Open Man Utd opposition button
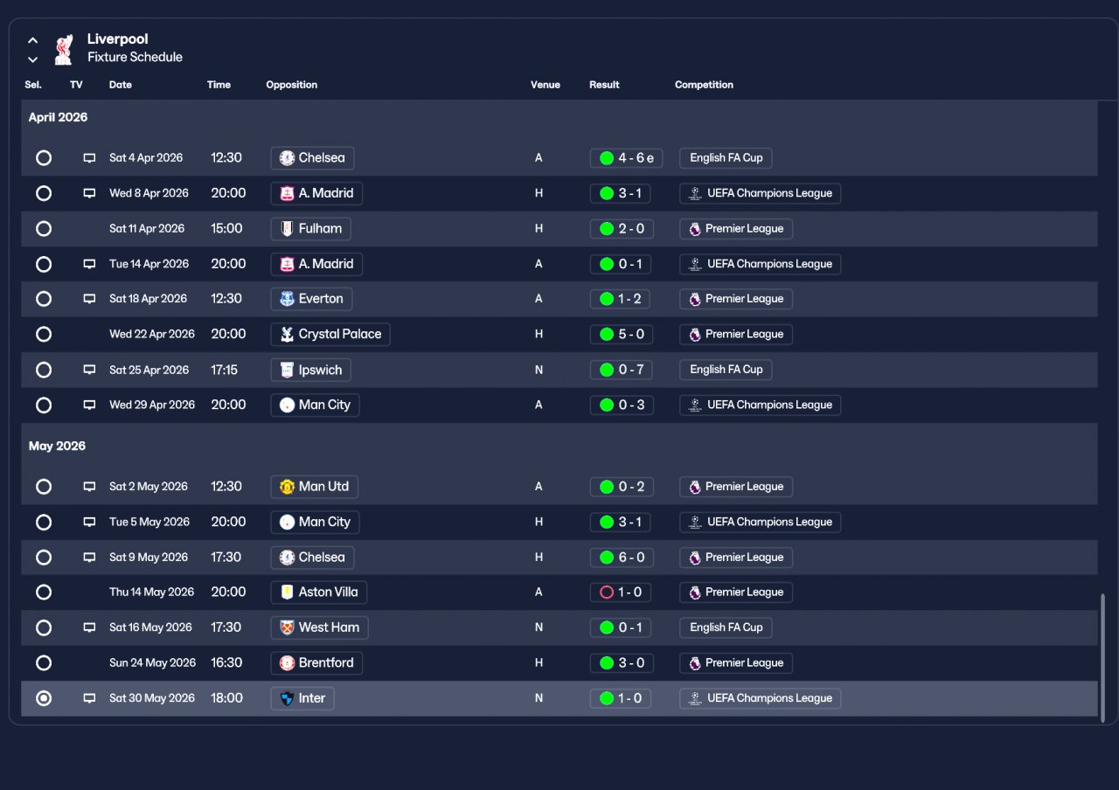This screenshot has height=790, width=1119. (315, 487)
